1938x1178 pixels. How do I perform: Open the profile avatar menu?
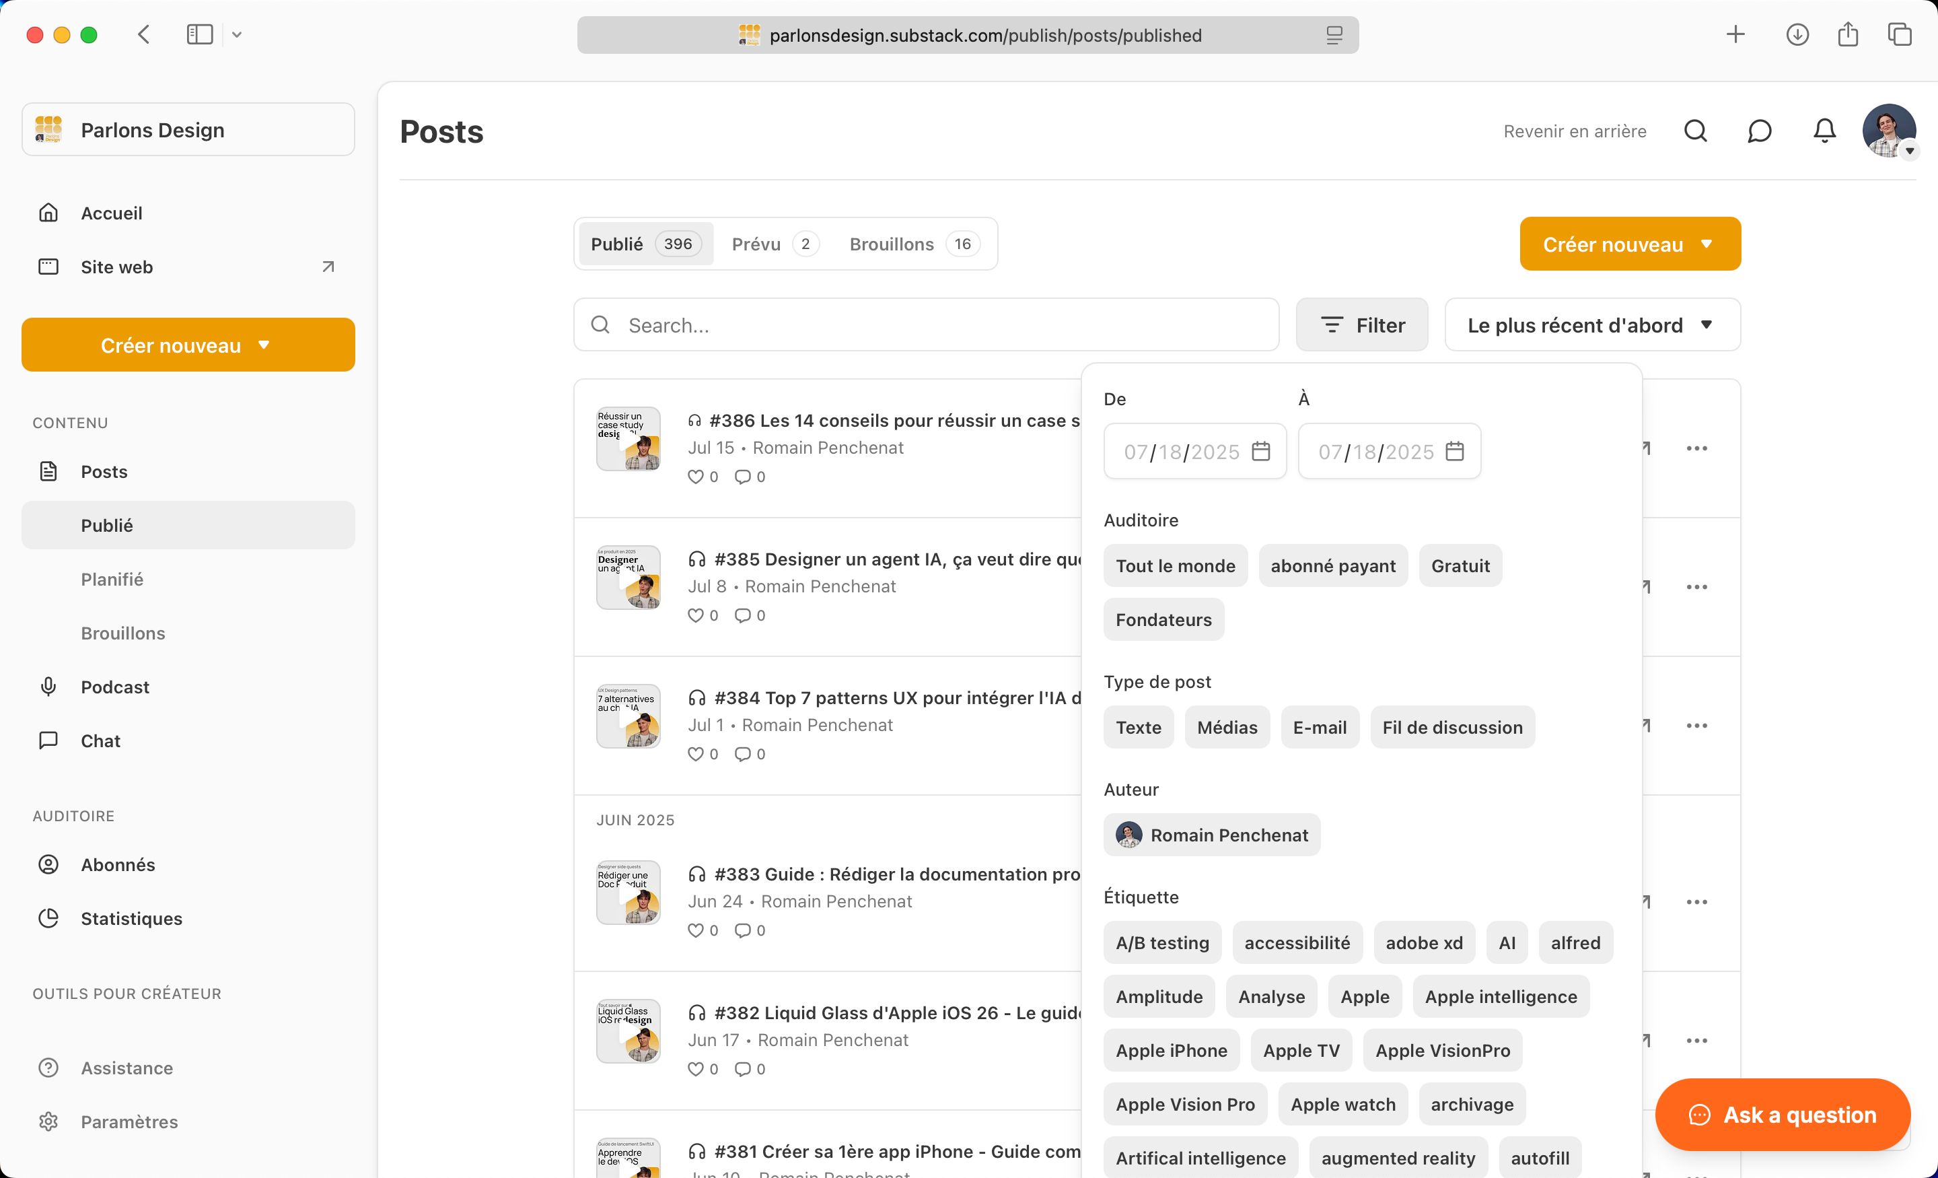coord(1888,131)
